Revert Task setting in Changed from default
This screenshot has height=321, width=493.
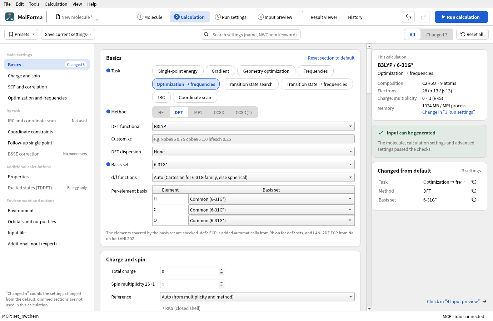pos(474,182)
